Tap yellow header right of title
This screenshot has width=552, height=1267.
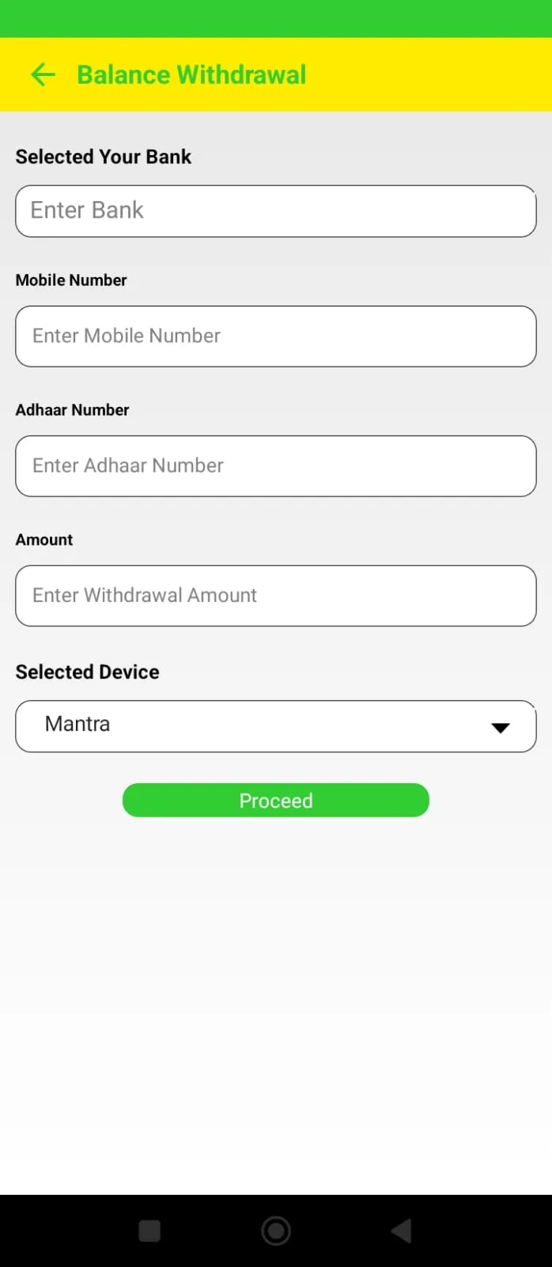click(427, 74)
